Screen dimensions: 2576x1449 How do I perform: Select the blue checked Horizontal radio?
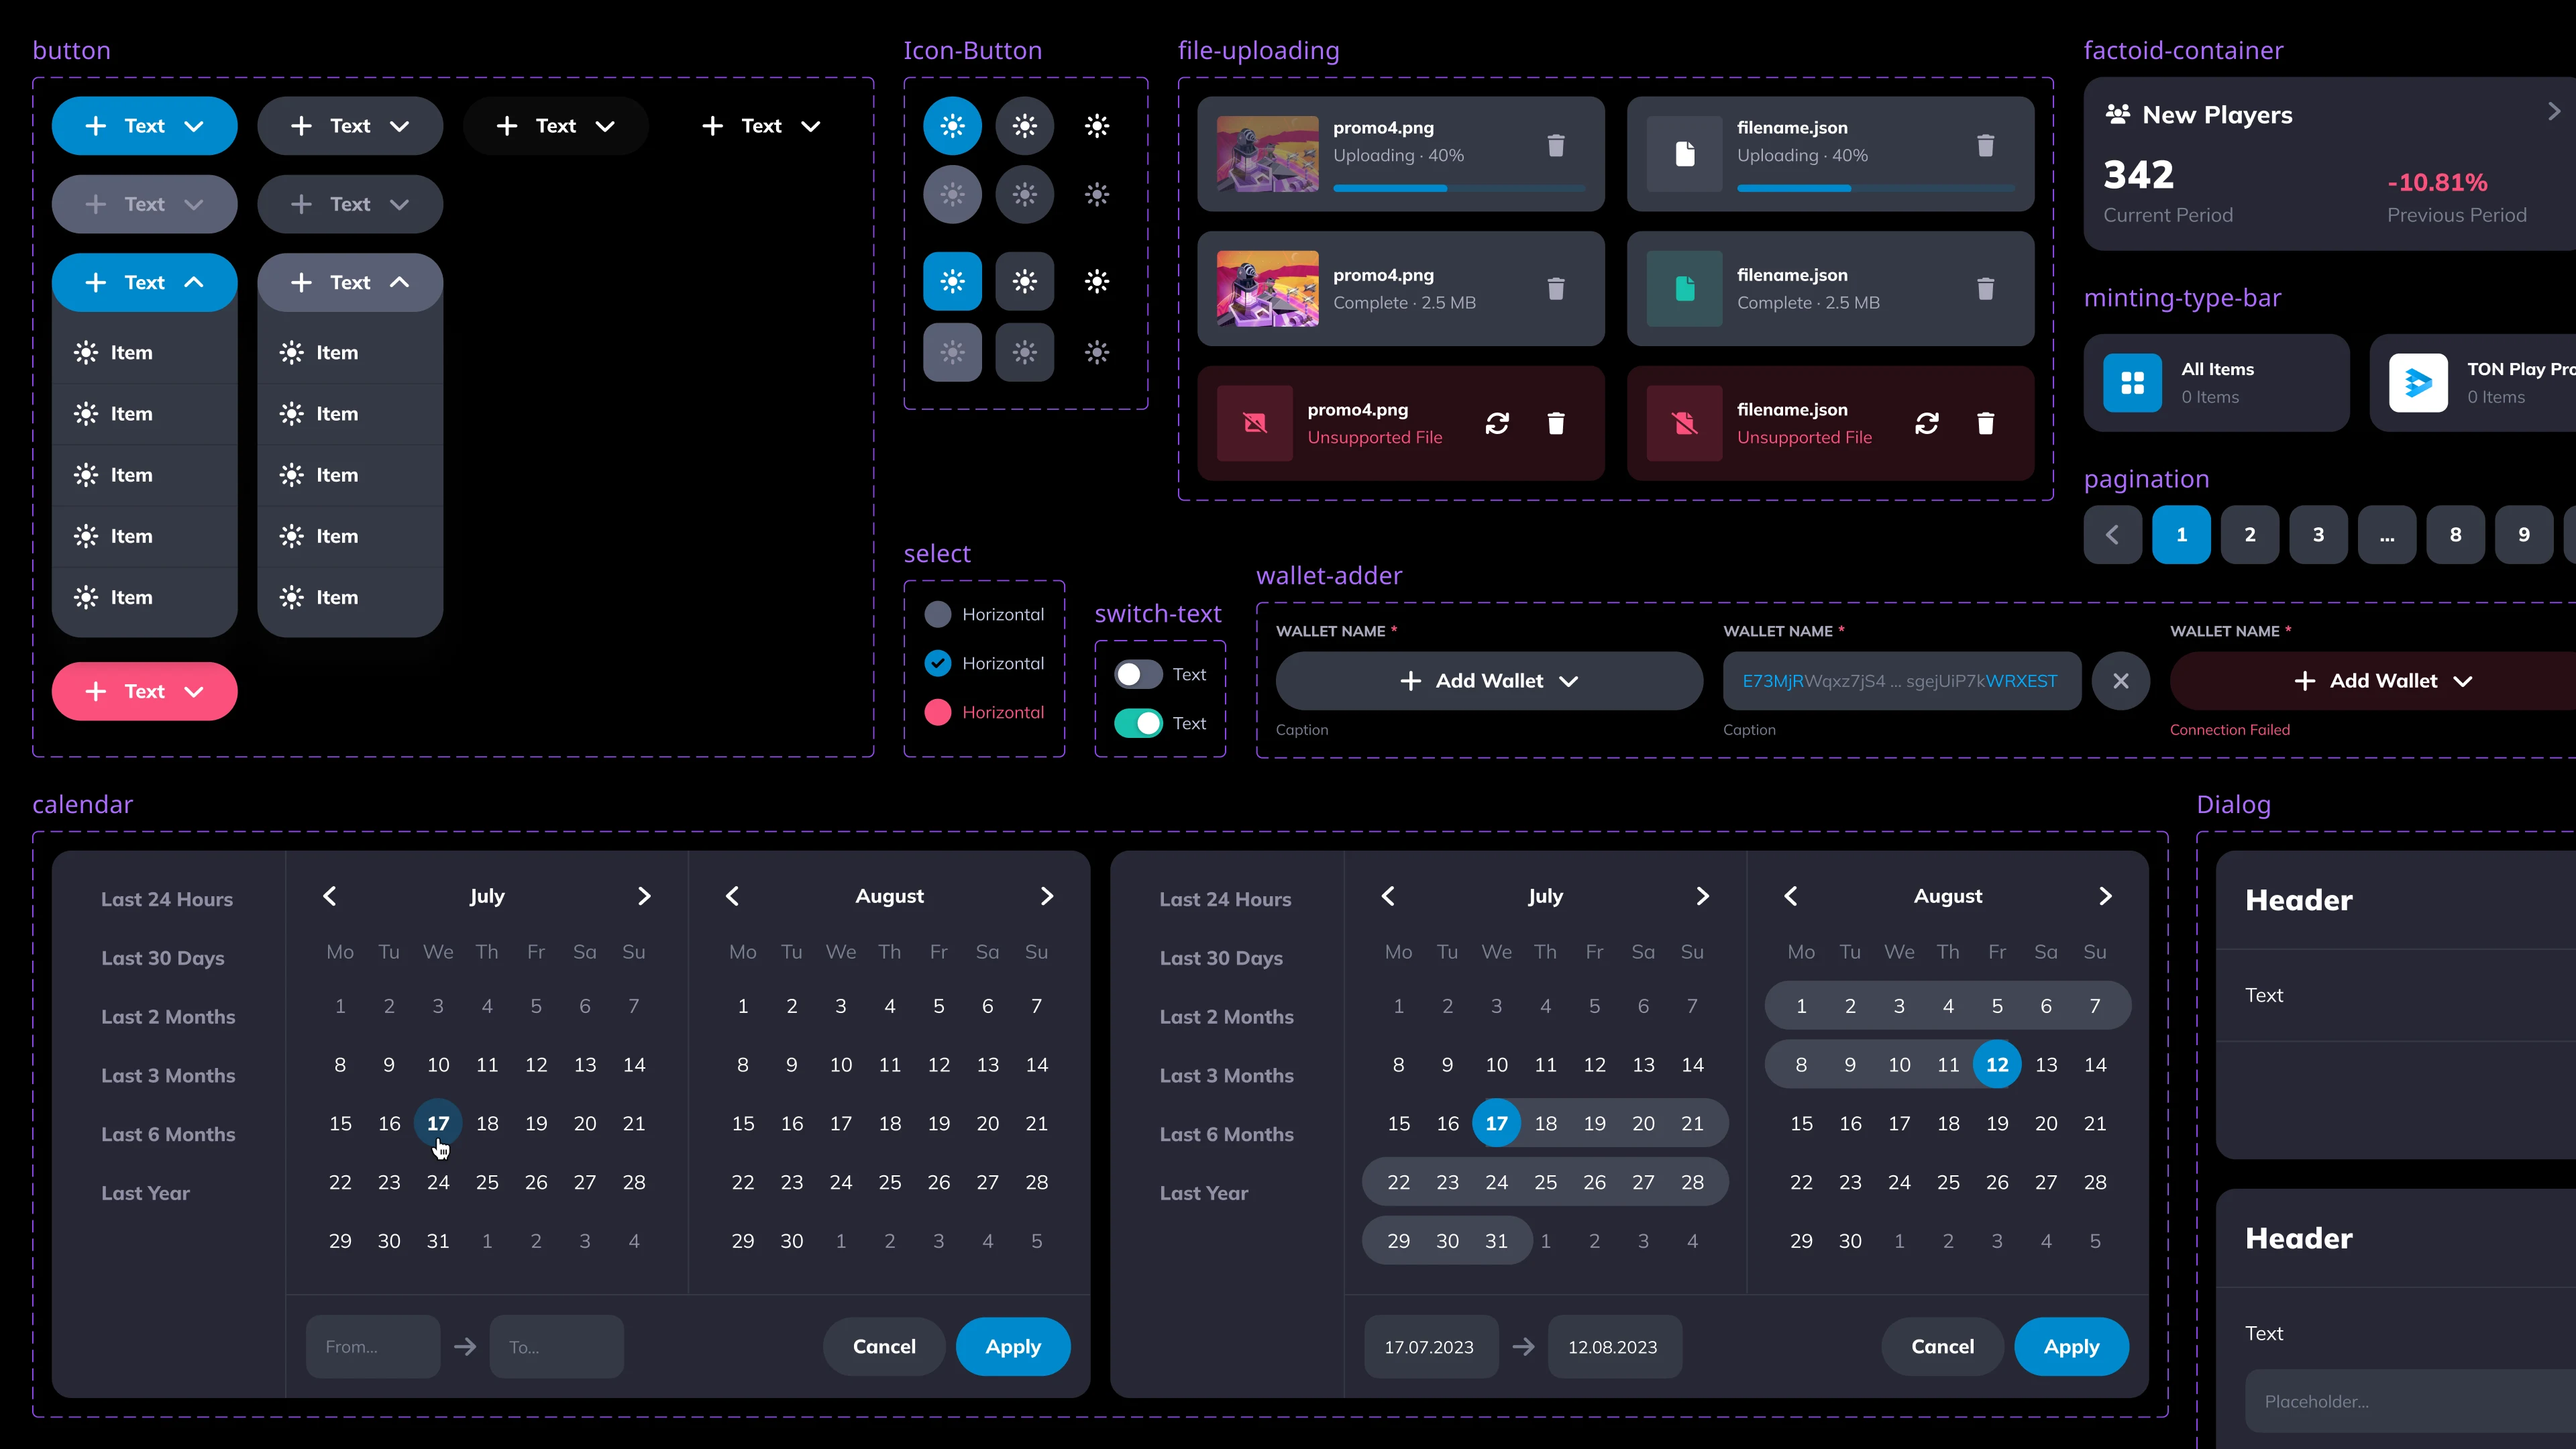pos(937,663)
